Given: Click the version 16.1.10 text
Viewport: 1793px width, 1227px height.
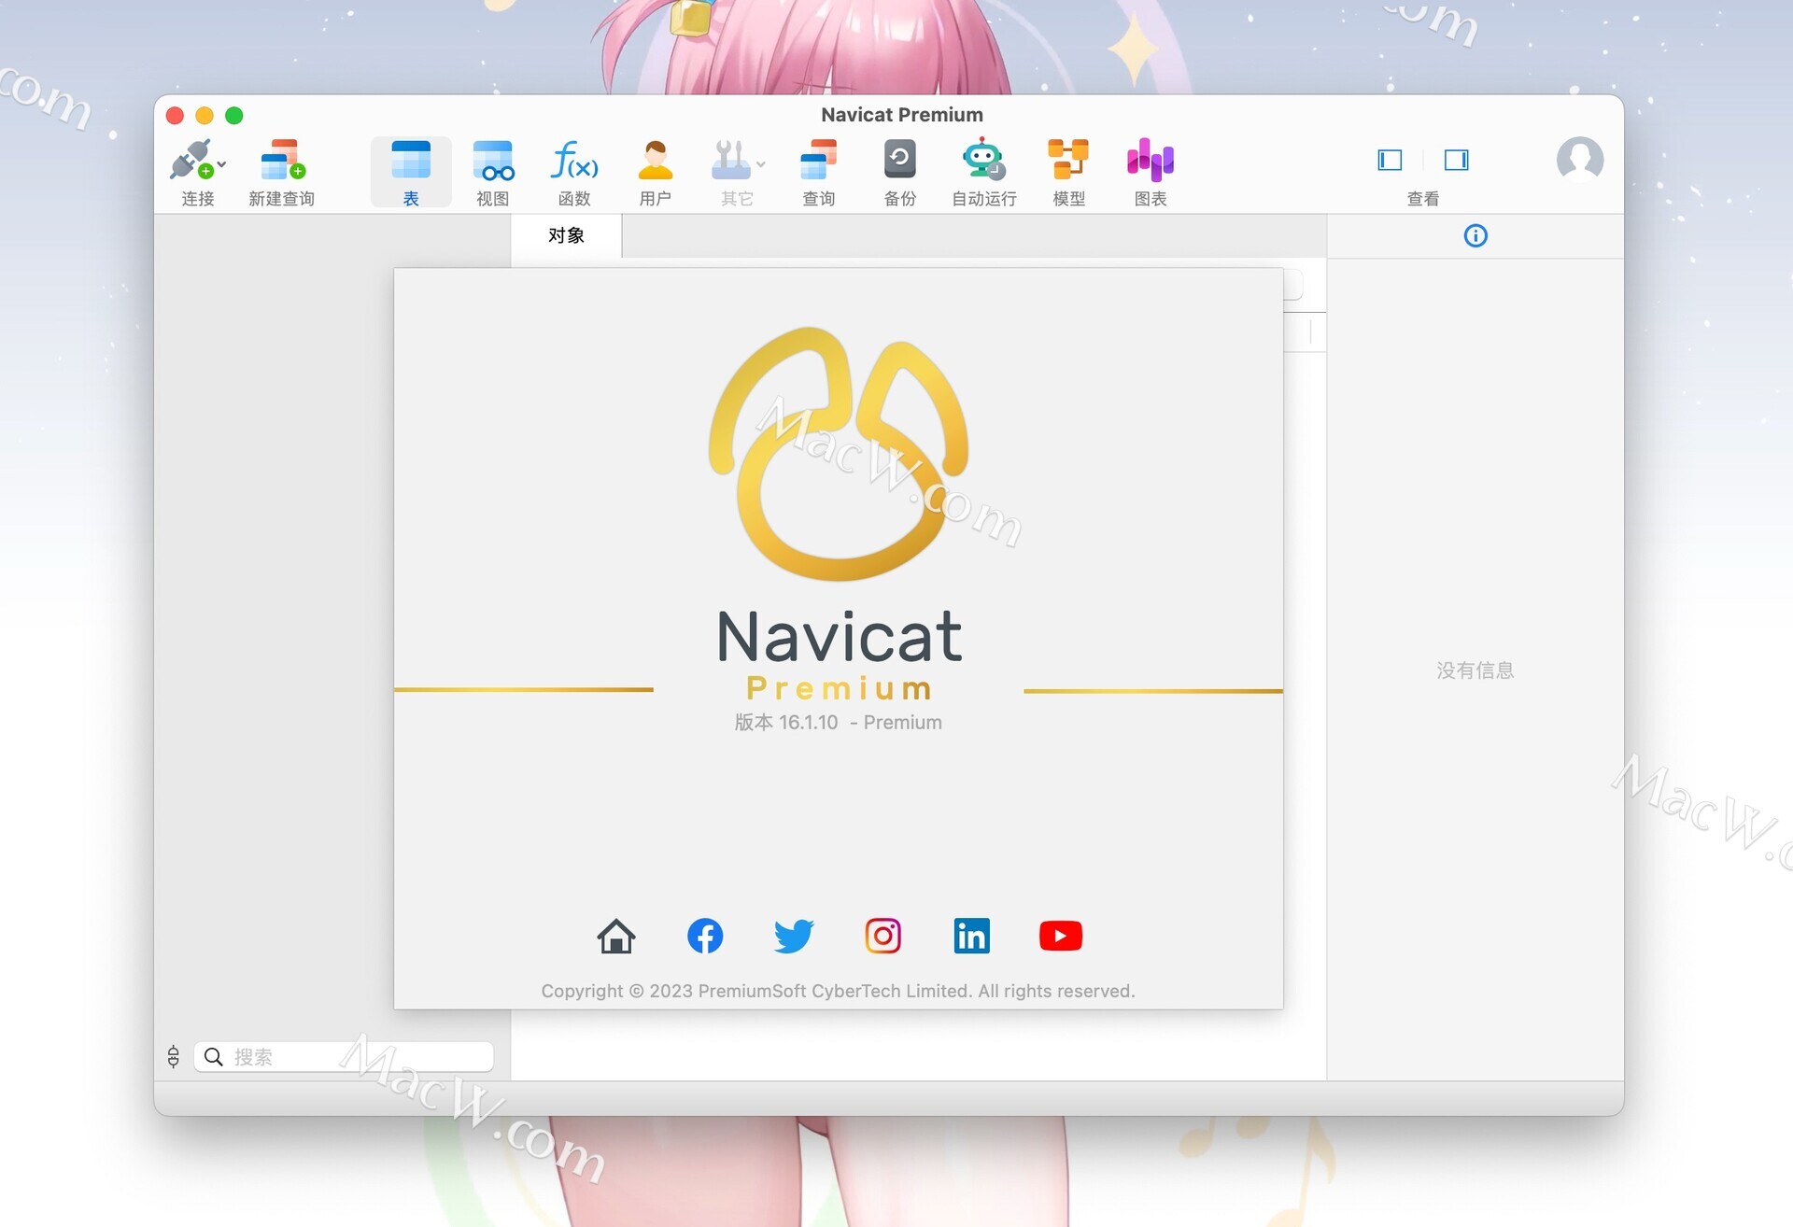Looking at the screenshot, I should tap(838, 722).
